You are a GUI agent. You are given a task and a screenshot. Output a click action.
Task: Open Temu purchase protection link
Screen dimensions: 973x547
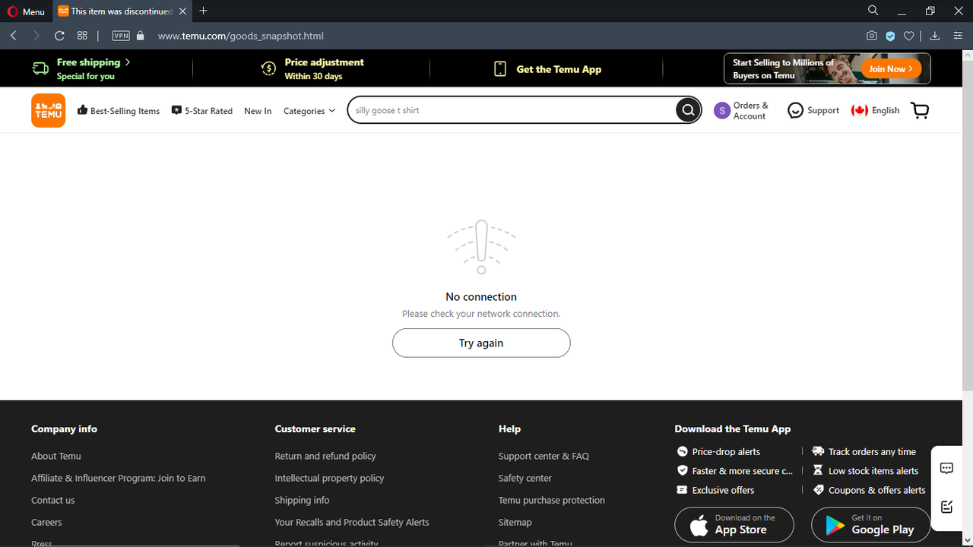coord(552,500)
